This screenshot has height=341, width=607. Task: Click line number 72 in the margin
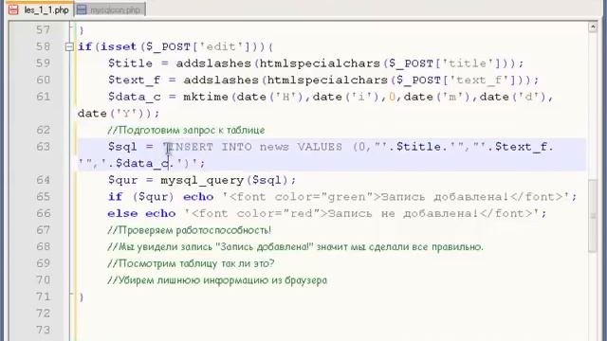(43, 314)
